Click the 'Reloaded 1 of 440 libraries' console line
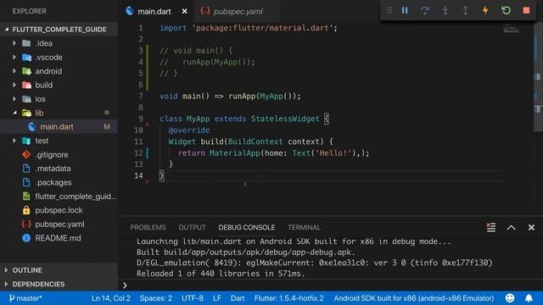 pyautogui.click(x=221, y=274)
